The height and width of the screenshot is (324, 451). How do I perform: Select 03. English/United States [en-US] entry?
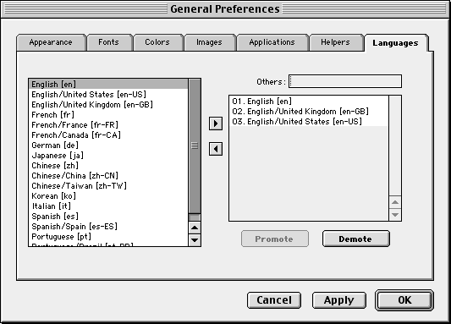pos(309,121)
